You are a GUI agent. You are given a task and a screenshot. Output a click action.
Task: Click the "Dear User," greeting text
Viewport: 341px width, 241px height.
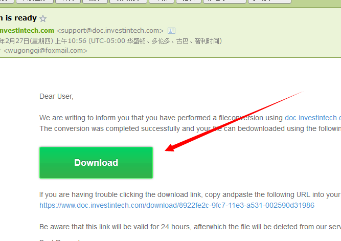tap(56, 96)
